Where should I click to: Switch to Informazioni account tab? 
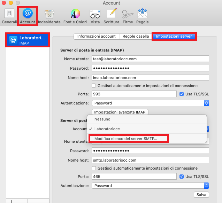(x=96, y=37)
